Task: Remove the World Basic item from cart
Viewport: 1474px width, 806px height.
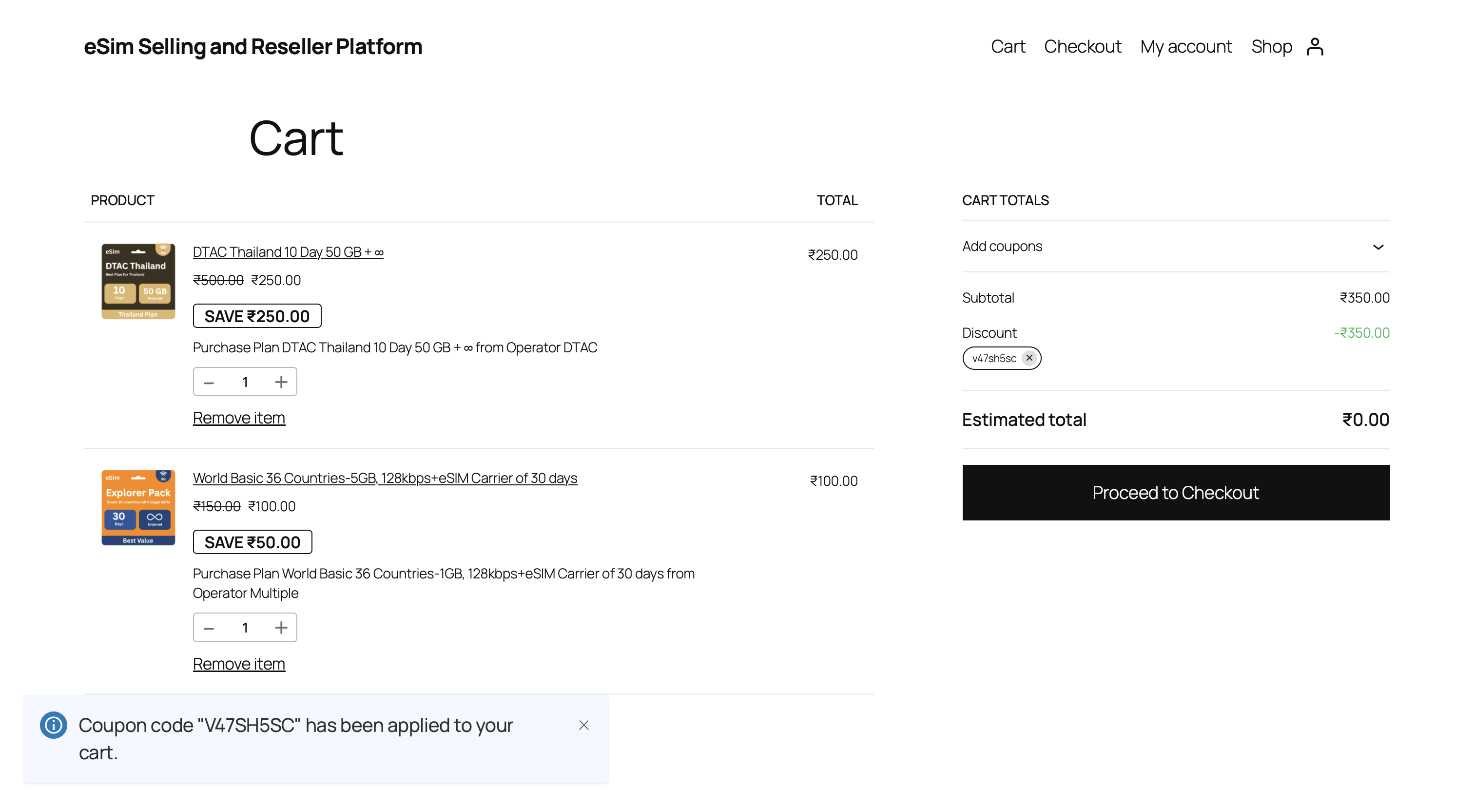Action: tap(239, 664)
